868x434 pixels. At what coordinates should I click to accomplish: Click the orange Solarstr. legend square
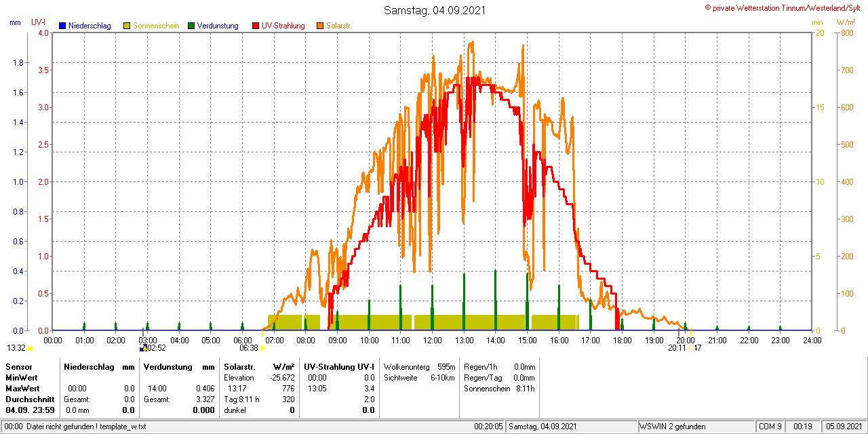coord(320,26)
